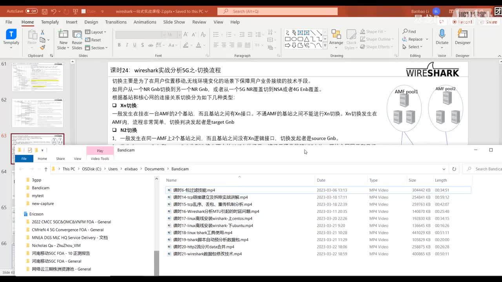The image size is (502, 282).
Task: Switch to the Insert ribbon tab
Action: 72,22
